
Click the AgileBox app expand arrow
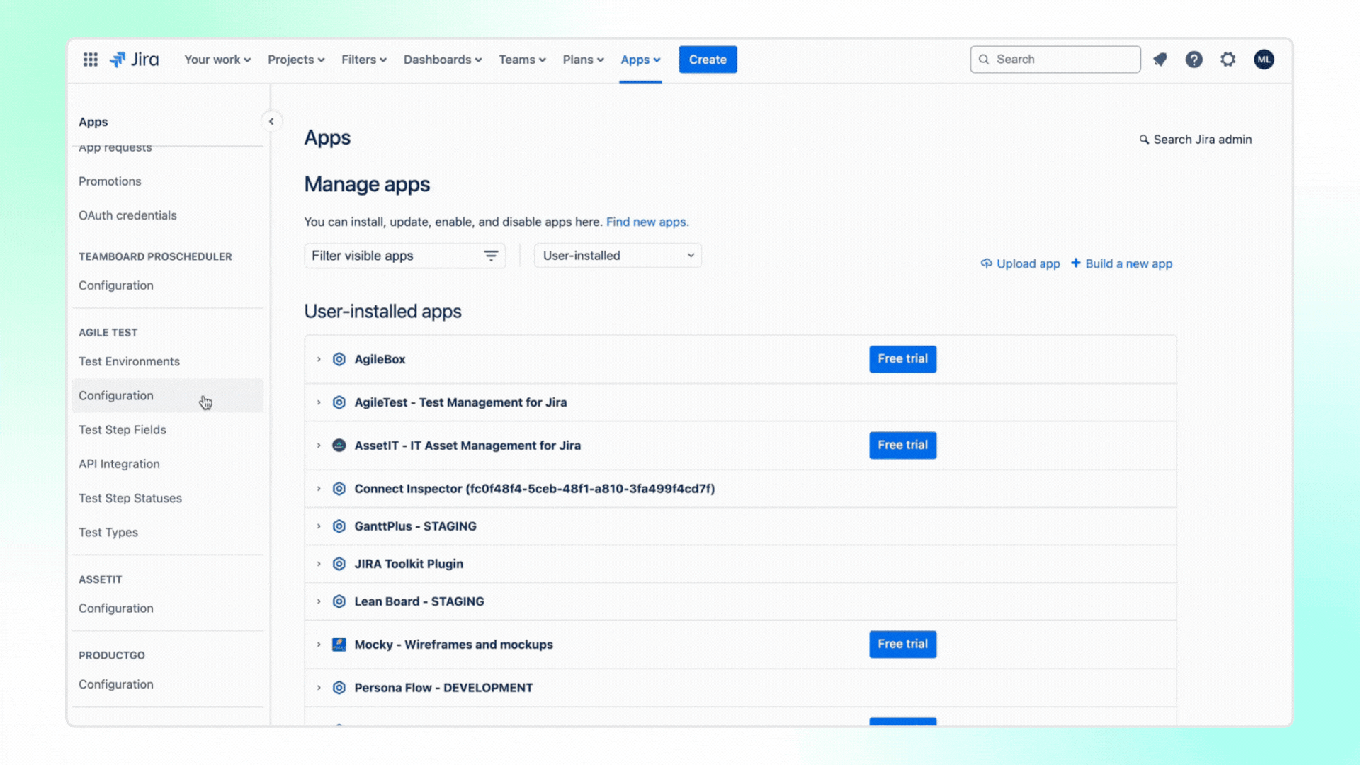[319, 358]
